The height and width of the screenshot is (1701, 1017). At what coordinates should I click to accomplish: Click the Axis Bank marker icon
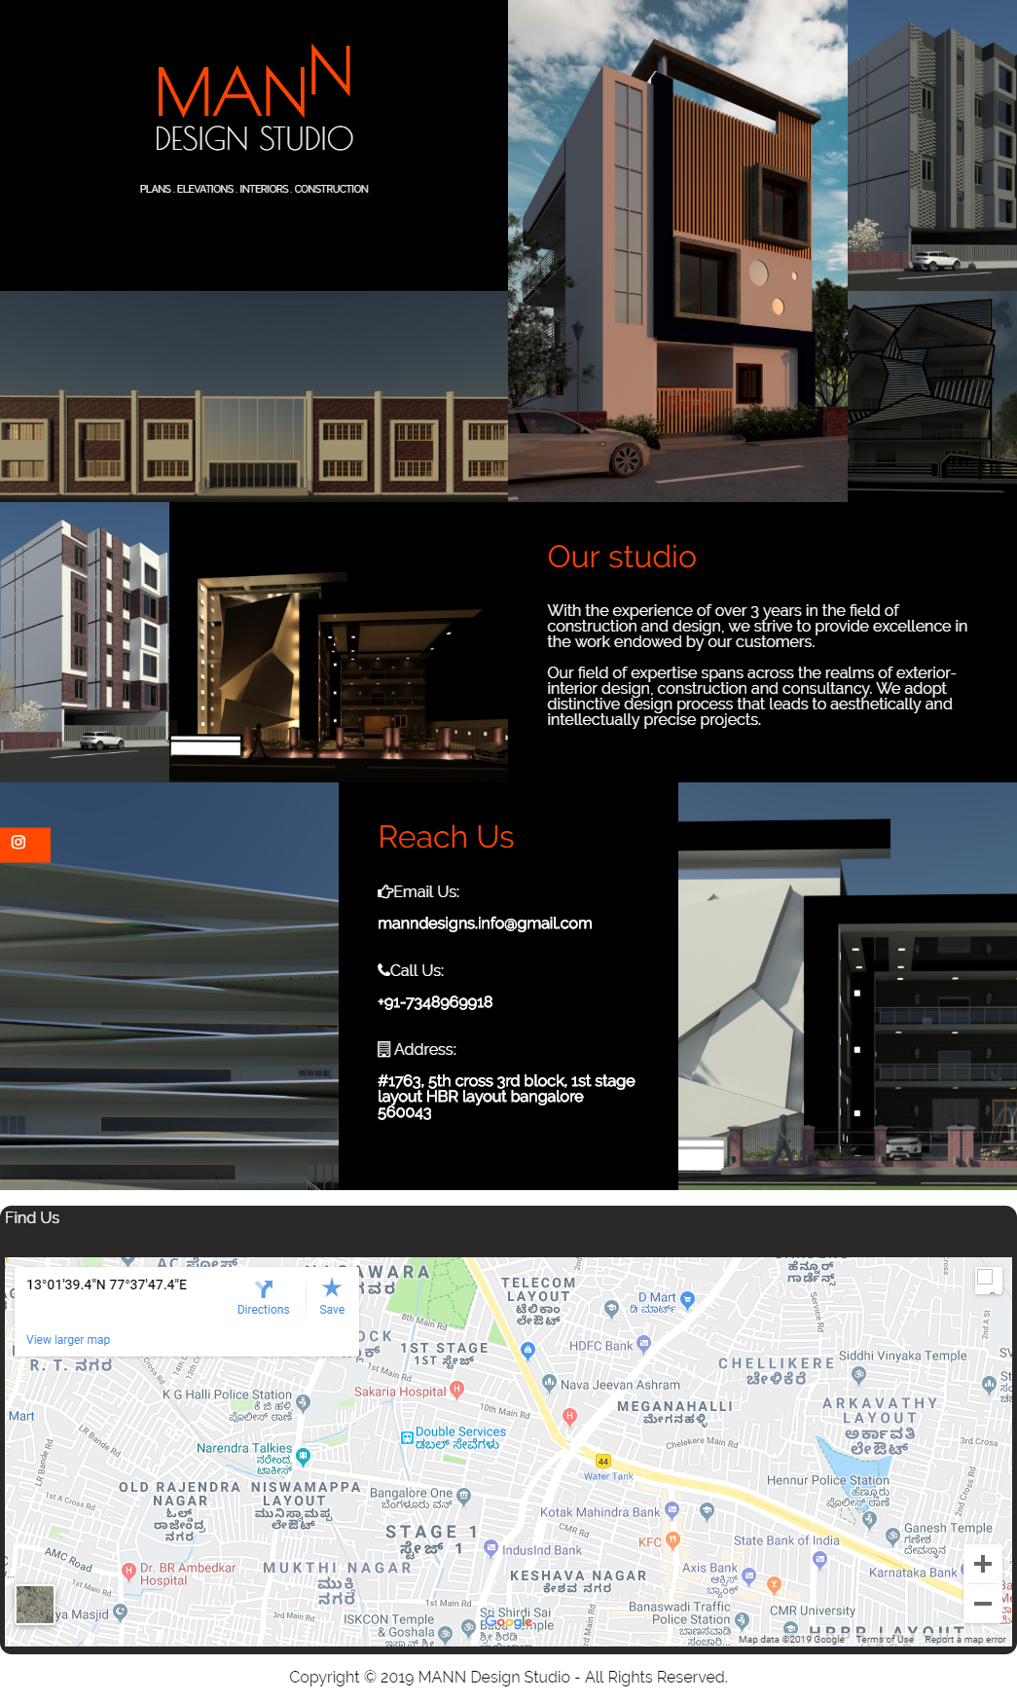pyautogui.click(x=748, y=1574)
